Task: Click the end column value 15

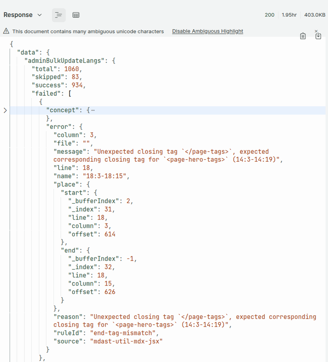Action: coord(108,284)
